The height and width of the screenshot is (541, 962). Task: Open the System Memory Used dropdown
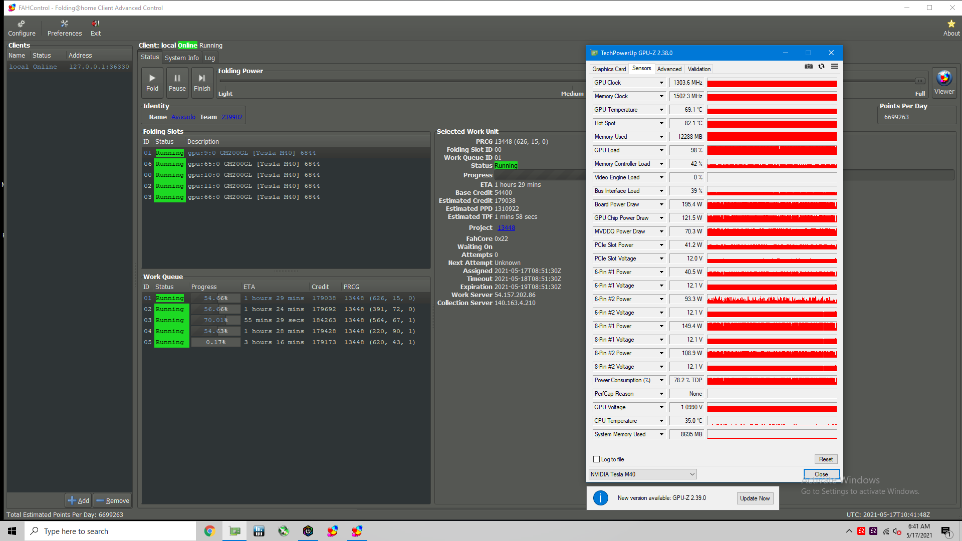pos(661,434)
